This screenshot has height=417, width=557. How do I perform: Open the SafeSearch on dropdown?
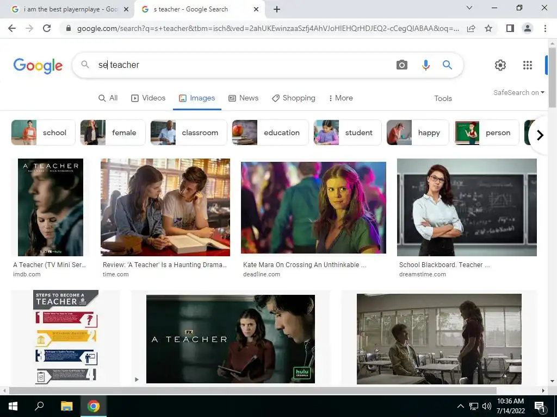(518, 92)
